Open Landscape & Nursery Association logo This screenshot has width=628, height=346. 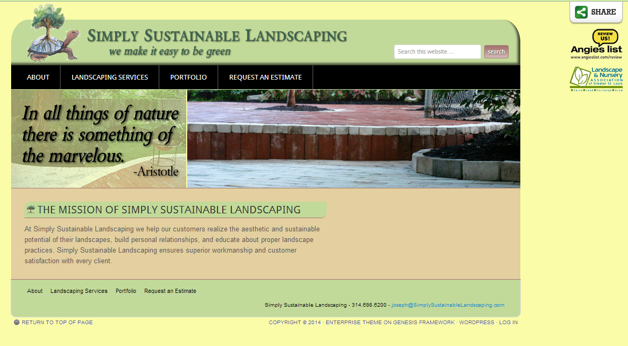click(x=596, y=79)
